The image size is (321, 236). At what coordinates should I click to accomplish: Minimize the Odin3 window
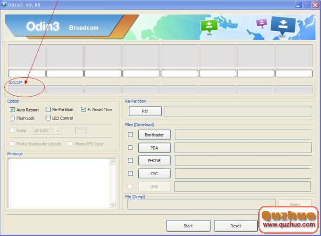pos(299,5)
